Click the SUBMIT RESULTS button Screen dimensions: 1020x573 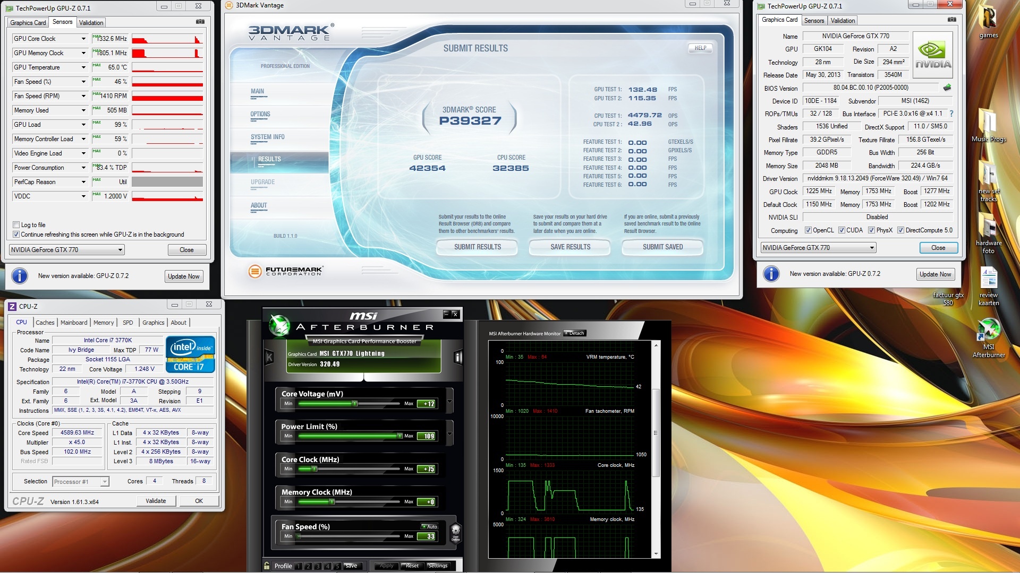(x=477, y=247)
